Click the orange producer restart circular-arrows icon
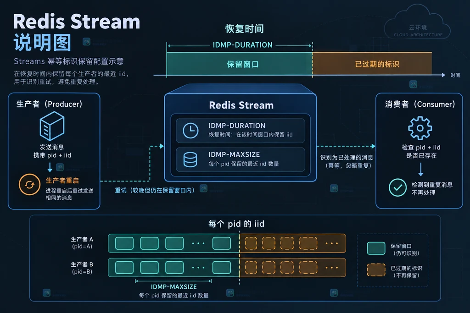 click(29, 185)
